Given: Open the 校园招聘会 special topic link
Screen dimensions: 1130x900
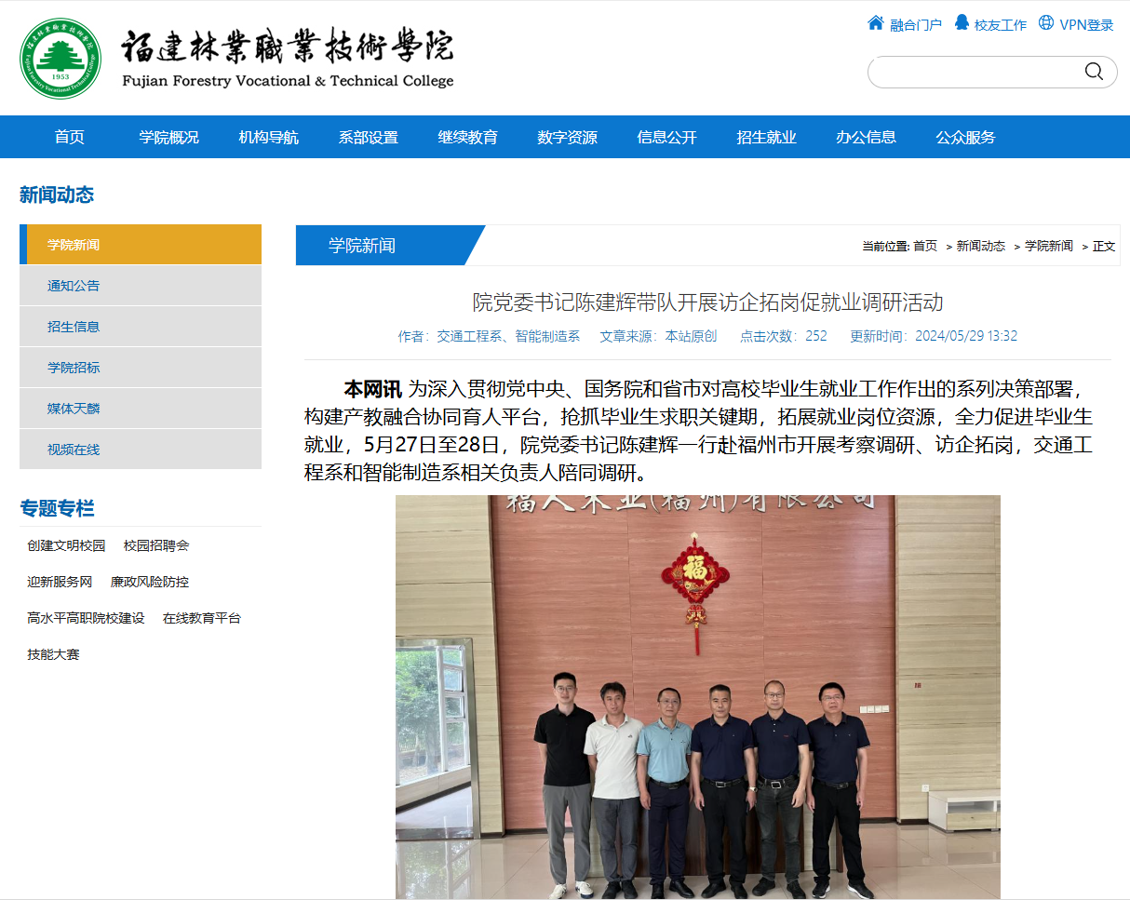Looking at the screenshot, I should click(156, 545).
